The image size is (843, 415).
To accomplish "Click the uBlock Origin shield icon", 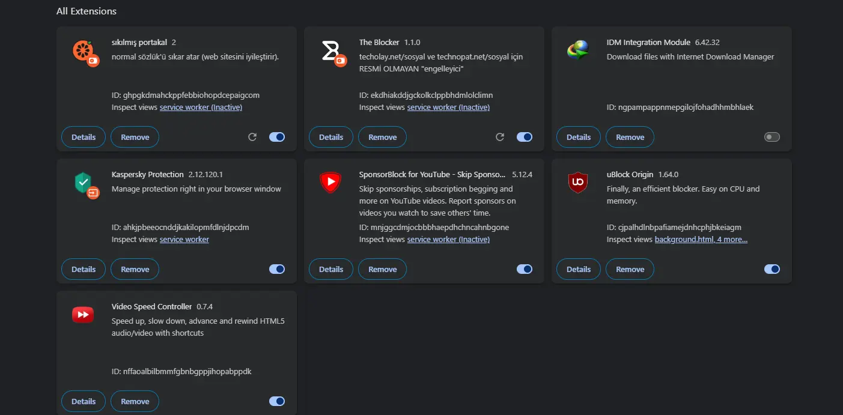I will click(578, 182).
